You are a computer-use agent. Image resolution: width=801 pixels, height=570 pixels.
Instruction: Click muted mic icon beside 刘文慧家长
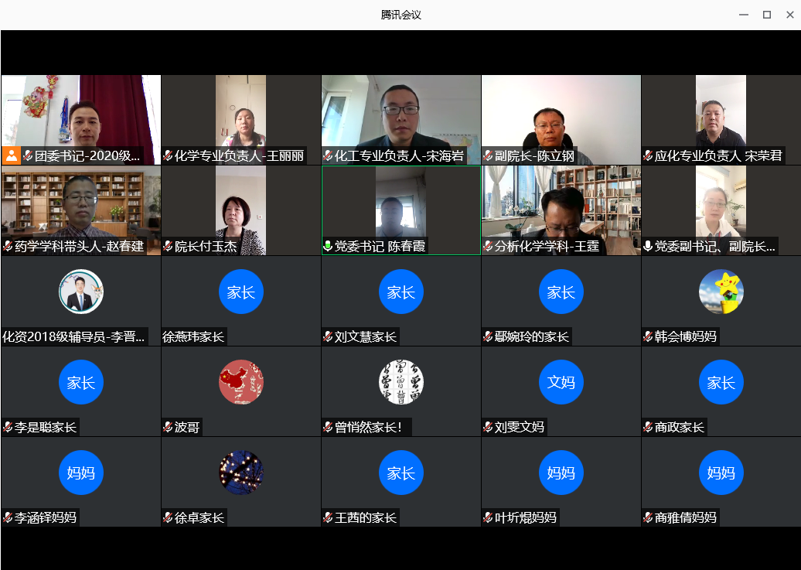(328, 337)
